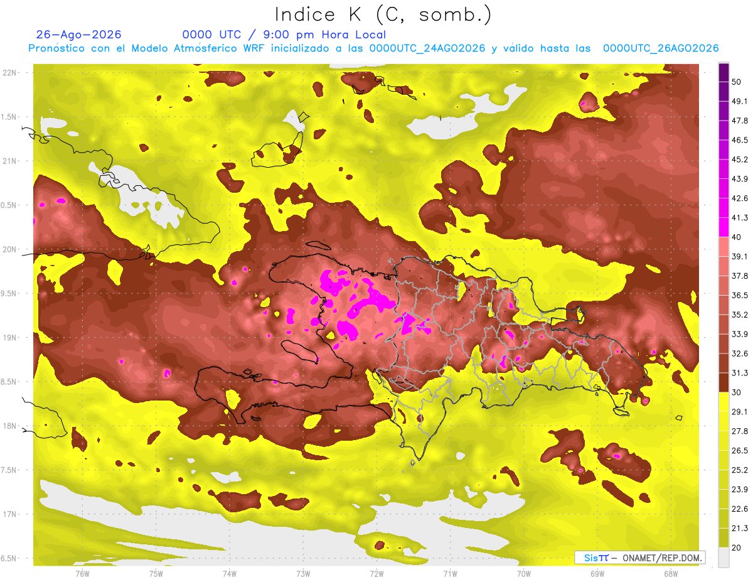Click the legend value '33.9'
This screenshot has height=582, width=753.
click(739, 334)
